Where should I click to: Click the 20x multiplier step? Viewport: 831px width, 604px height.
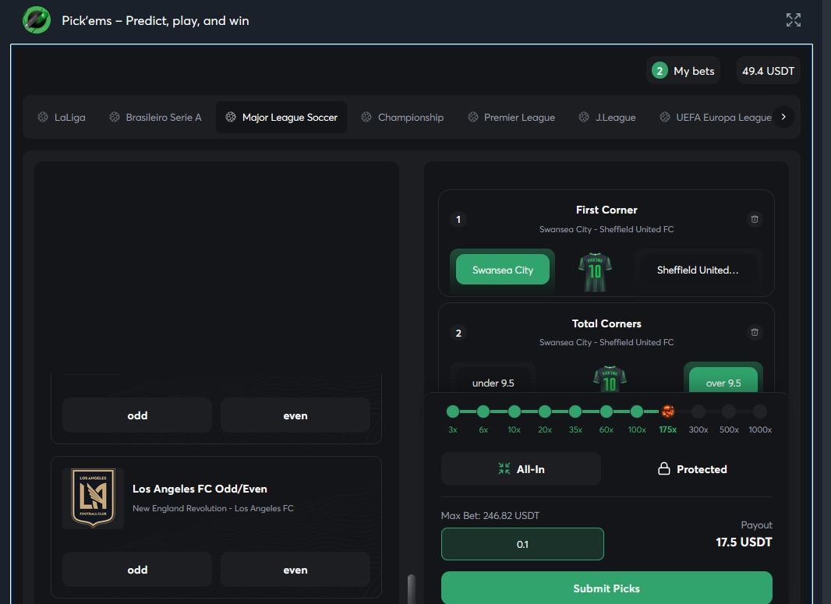click(545, 411)
